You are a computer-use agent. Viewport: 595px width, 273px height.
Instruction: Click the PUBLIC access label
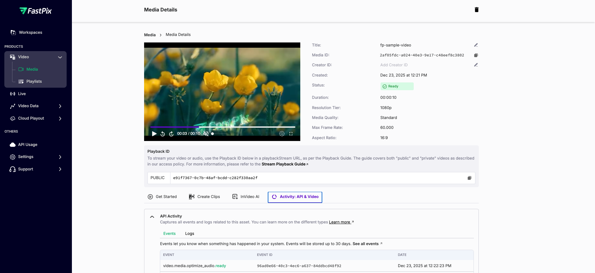pos(157,178)
